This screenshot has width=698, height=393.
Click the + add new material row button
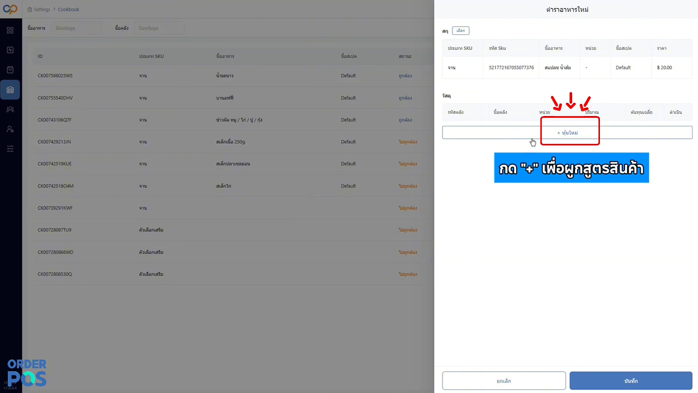[x=567, y=132]
